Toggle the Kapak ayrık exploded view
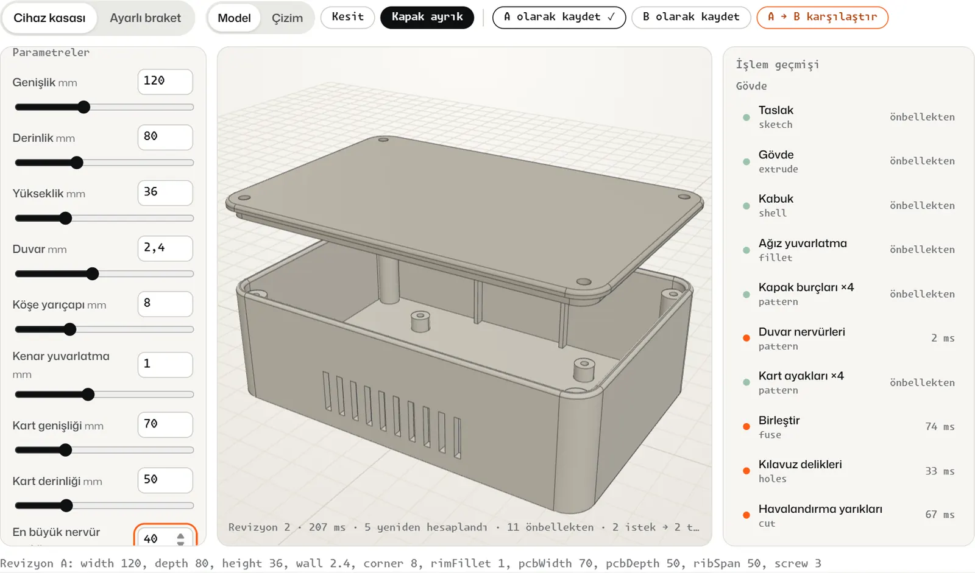 pyautogui.click(x=427, y=17)
